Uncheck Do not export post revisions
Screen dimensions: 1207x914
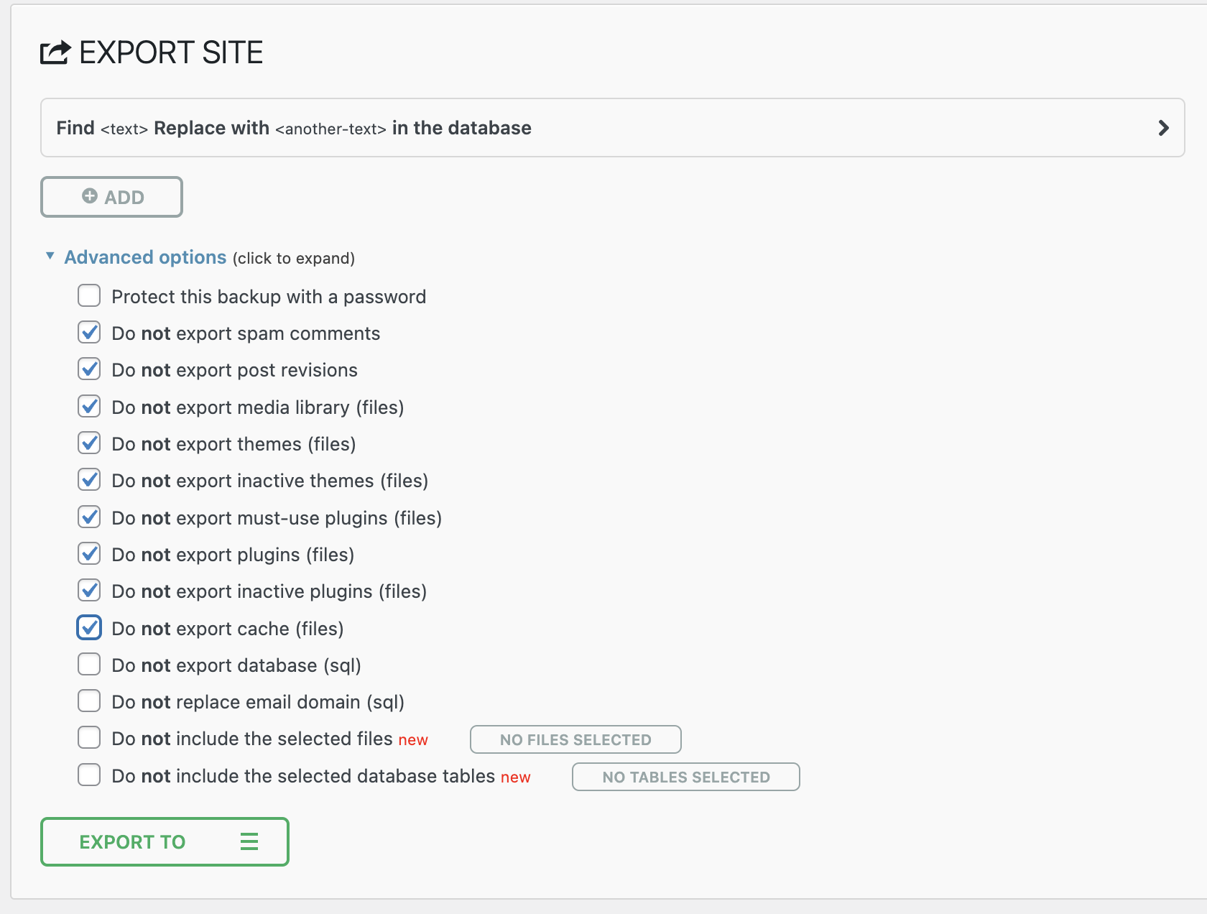click(89, 369)
